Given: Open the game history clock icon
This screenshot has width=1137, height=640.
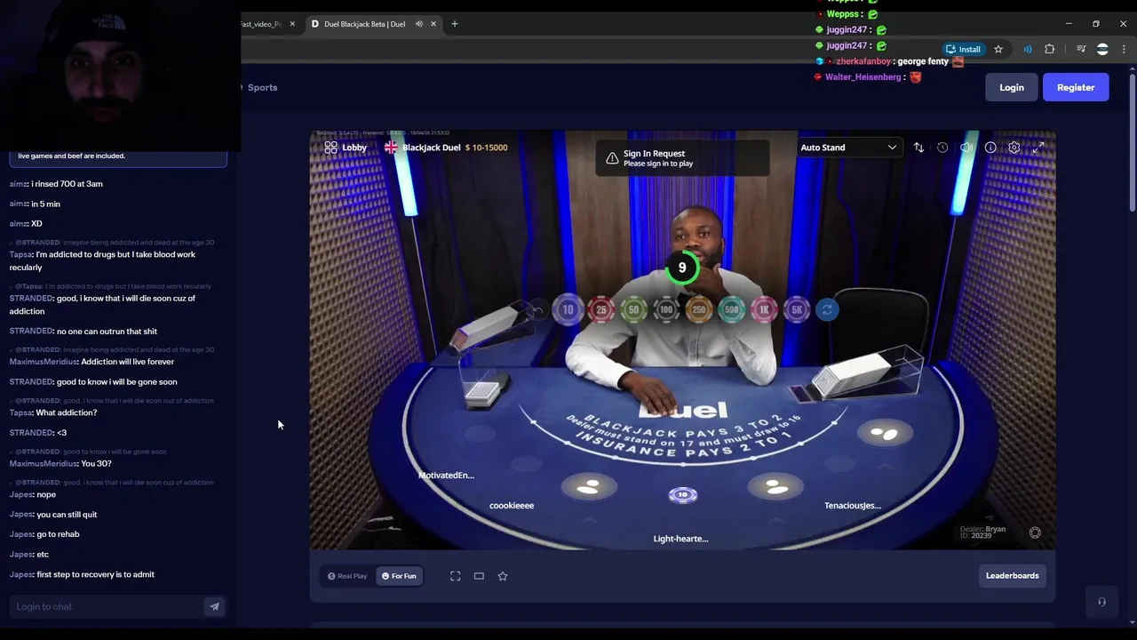Looking at the screenshot, I should tap(942, 148).
